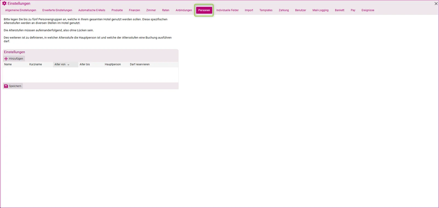The width and height of the screenshot is (439, 208).
Task: Select the Finanzen tab
Action: pyautogui.click(x=134, y=10)
